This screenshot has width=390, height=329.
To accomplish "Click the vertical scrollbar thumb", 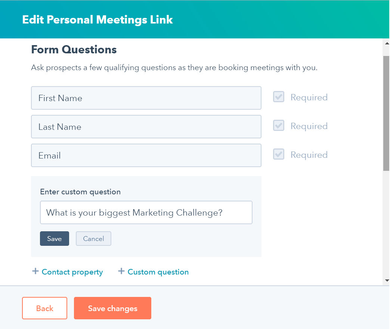I will tap(386, 112).
